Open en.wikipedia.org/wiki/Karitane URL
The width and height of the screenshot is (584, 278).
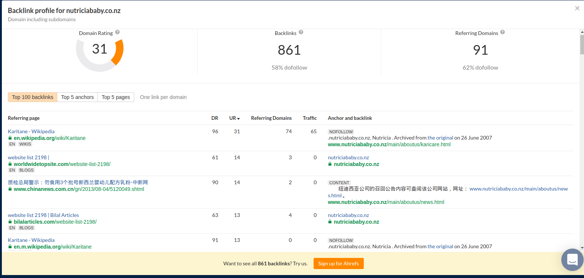[x=49, y=138]
